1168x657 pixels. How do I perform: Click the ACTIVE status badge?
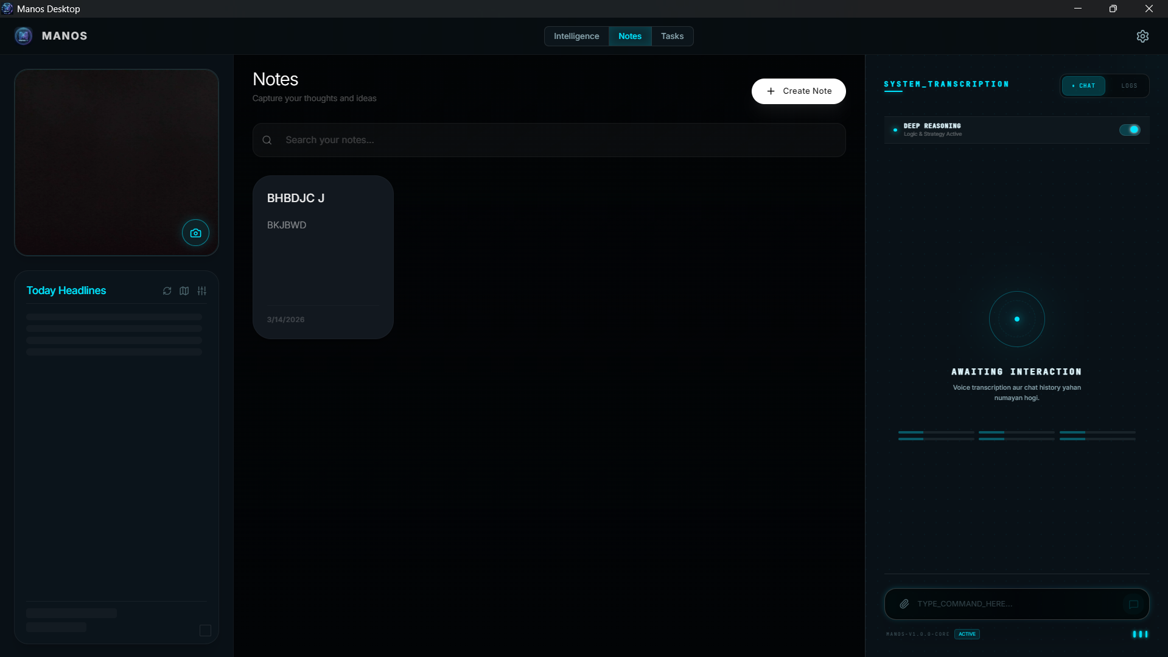pos(967,633)
